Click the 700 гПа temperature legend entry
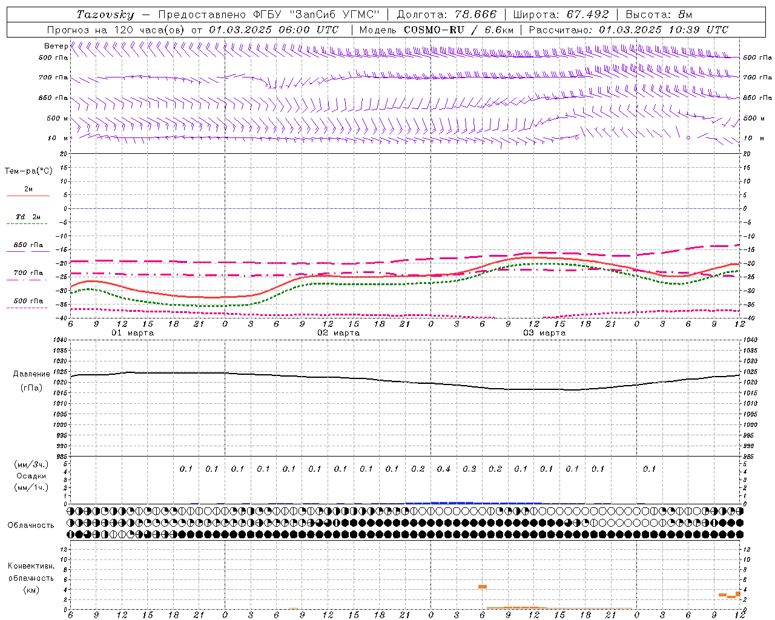This screenshot has height=620, width=775. pos(28,273)
